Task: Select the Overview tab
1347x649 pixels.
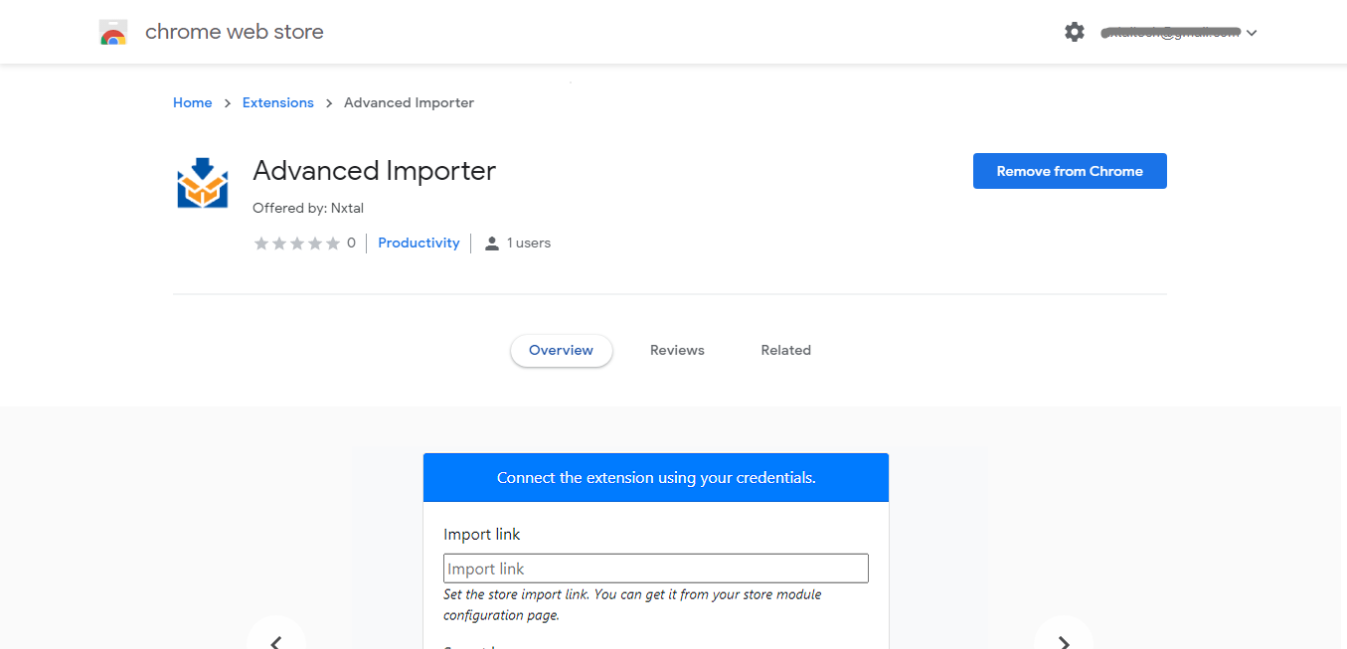Action: pos(561,350)
